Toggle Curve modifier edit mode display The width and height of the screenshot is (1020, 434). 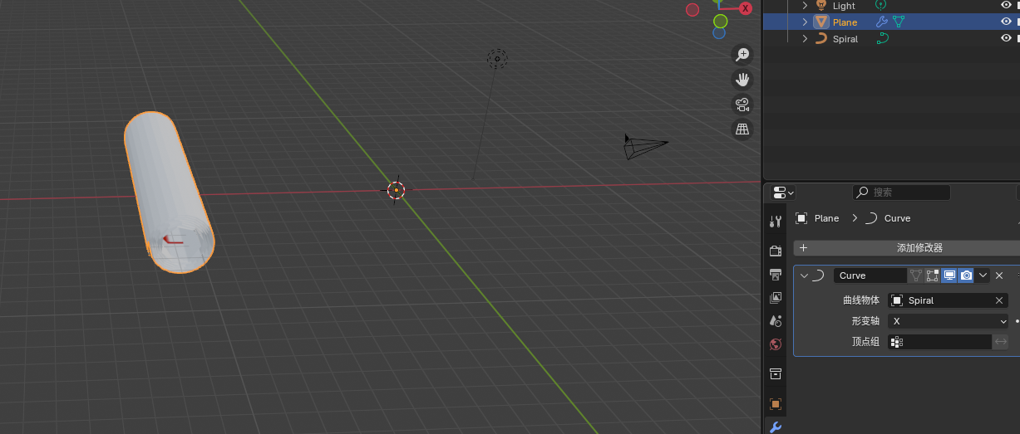(x=932, y=276)
